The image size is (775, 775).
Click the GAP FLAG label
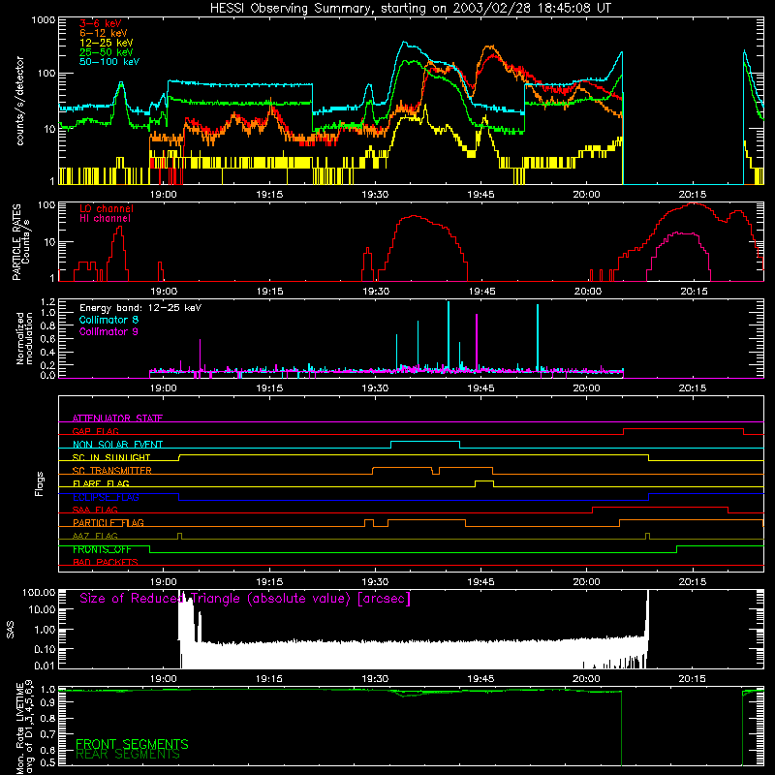[x=95, y=431]
